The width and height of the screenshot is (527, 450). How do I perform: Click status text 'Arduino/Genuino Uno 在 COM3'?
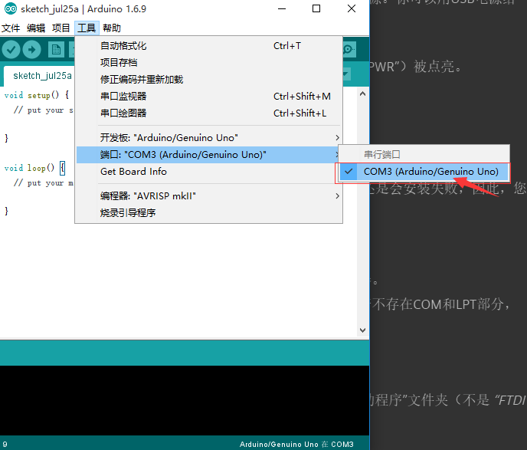[x=296, y=445]
